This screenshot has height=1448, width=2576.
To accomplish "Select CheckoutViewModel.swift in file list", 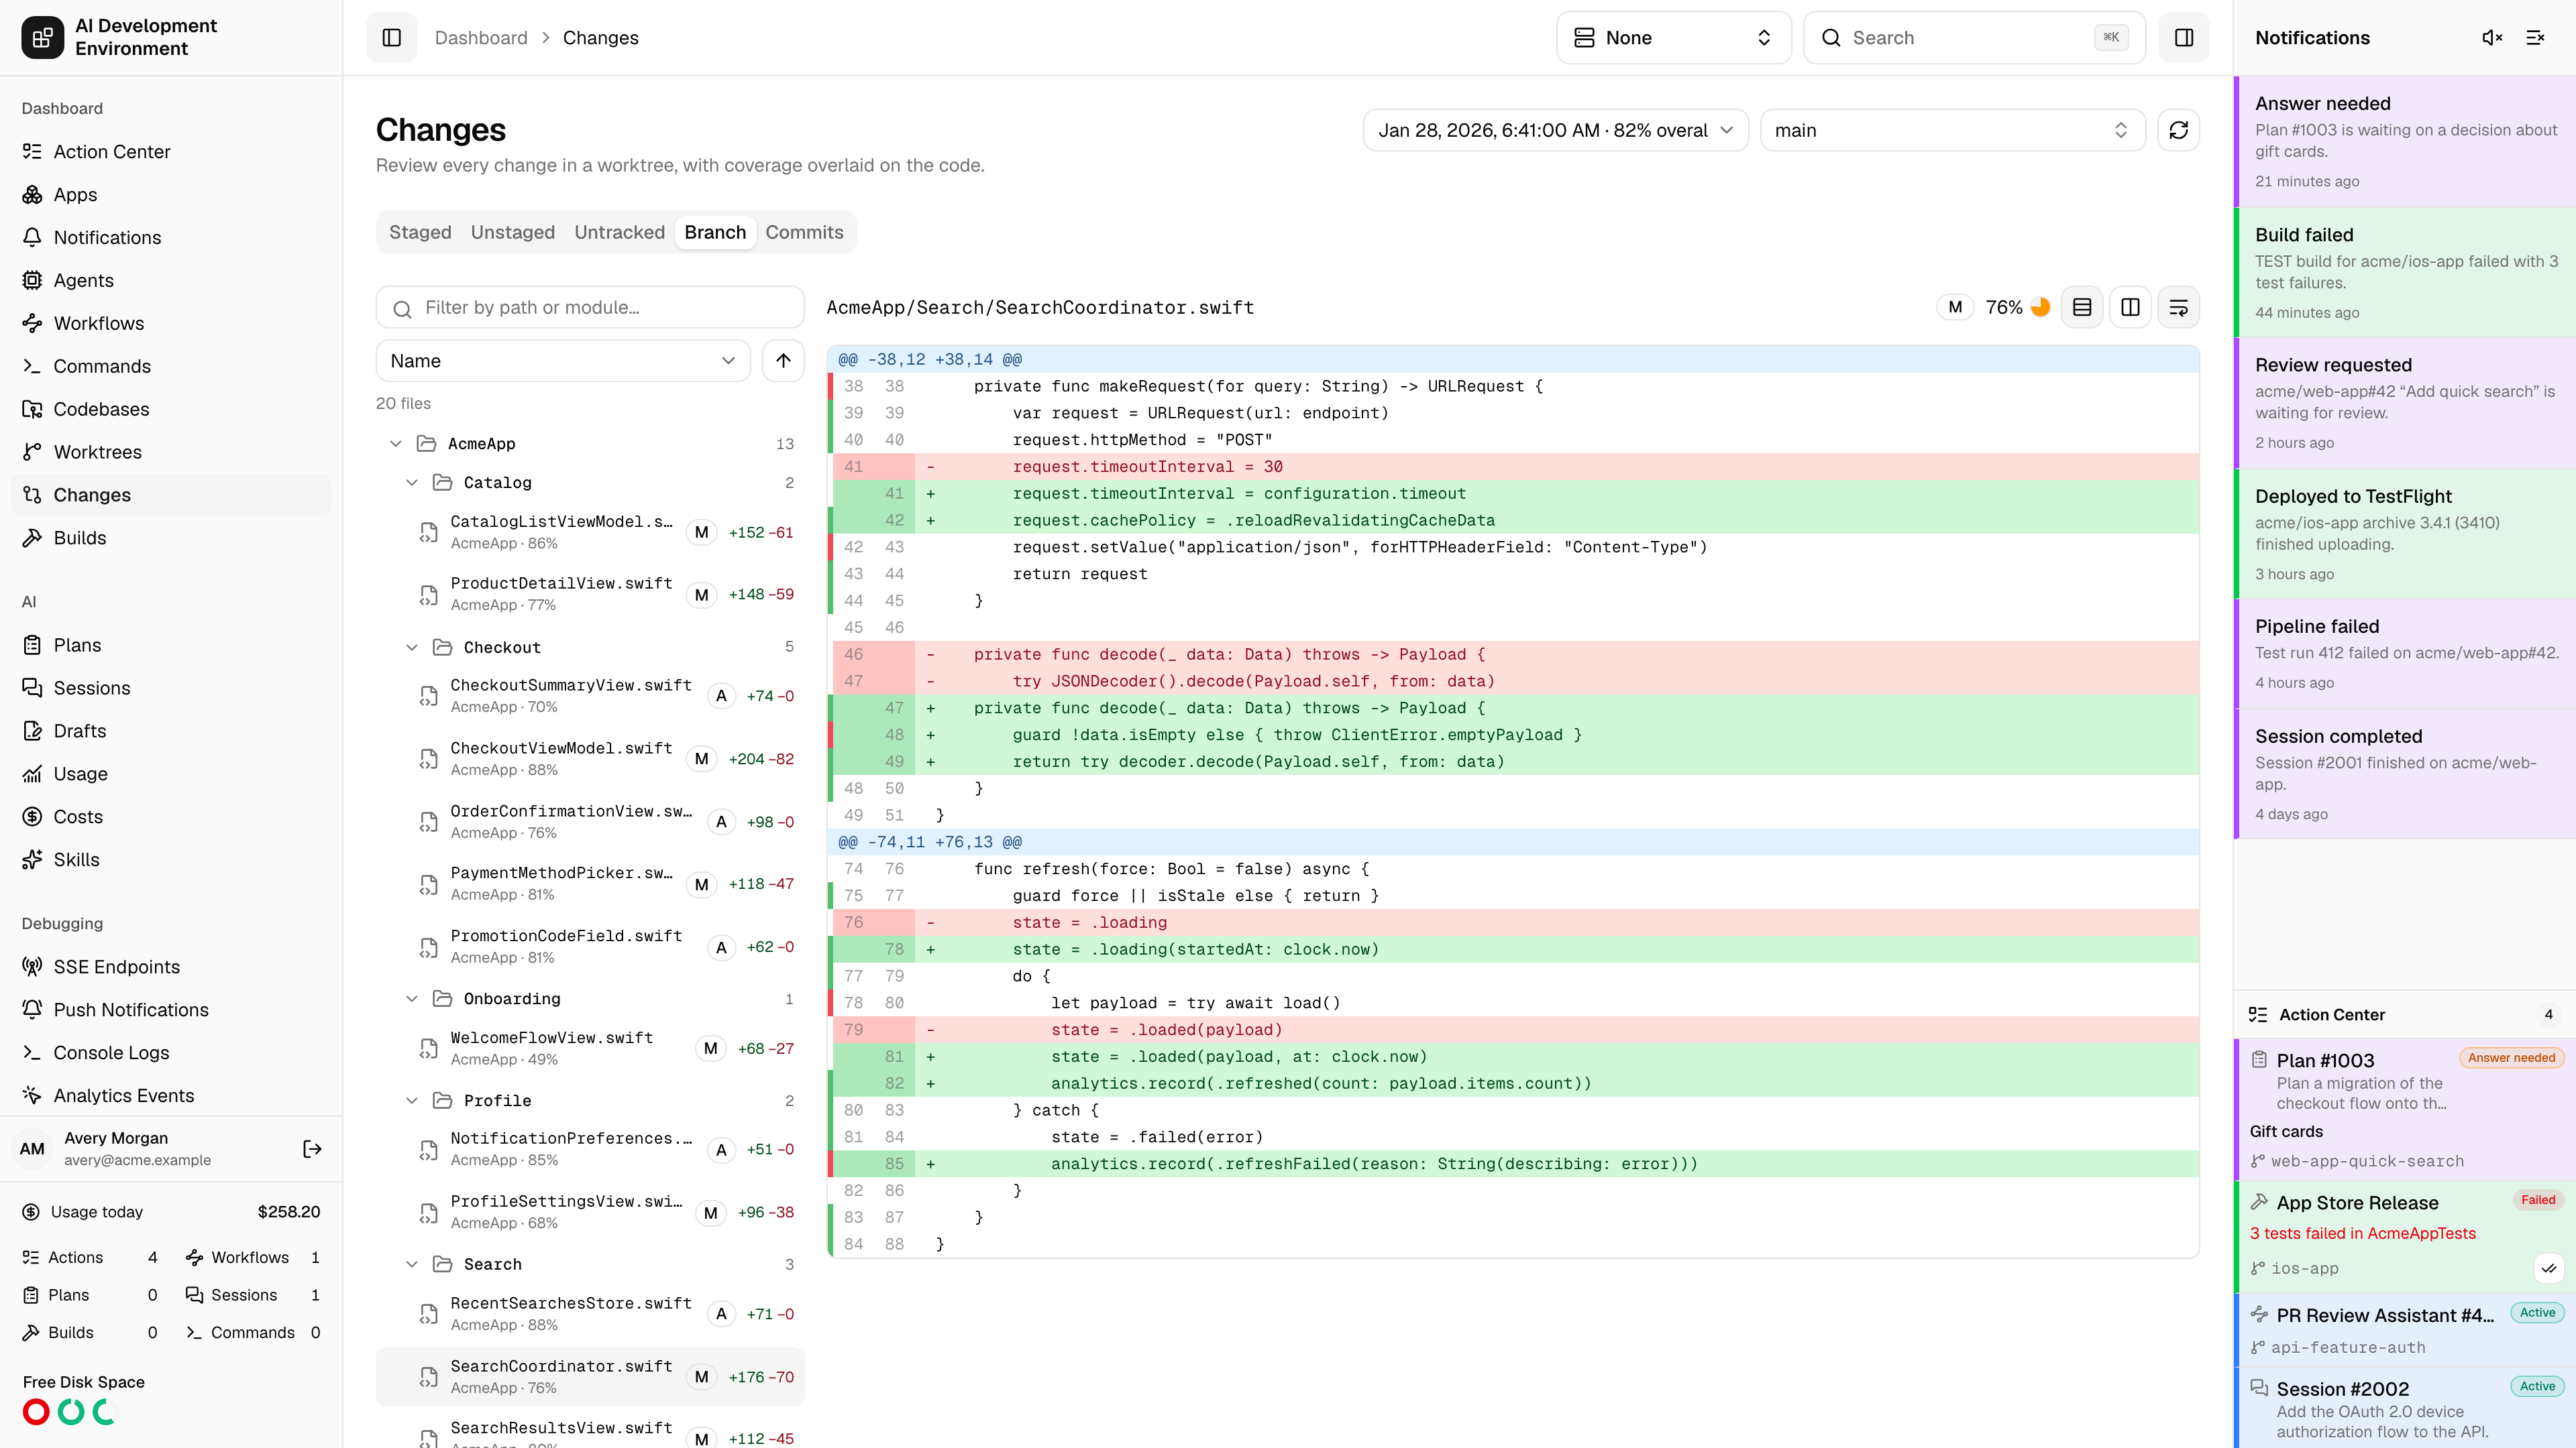I will click(590, 758).
